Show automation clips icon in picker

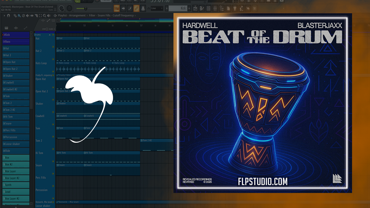tap(25, 28)
